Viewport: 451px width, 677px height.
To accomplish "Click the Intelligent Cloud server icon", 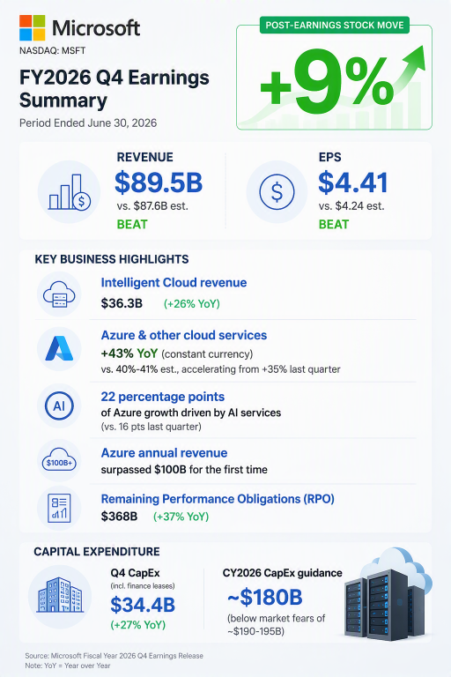I will [x=59, y=294].
